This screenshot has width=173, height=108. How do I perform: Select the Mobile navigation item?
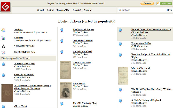pyautogui.click(x=88, y=10)
